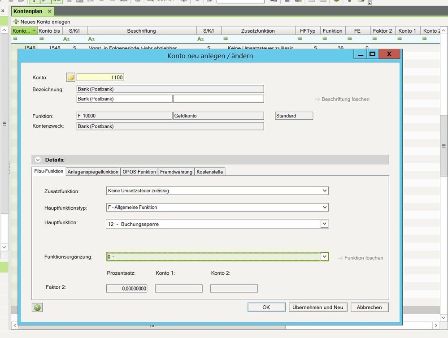The image size is (448, 338).
Task: Click the Konto number field with 1100
Action: [100, 77]
